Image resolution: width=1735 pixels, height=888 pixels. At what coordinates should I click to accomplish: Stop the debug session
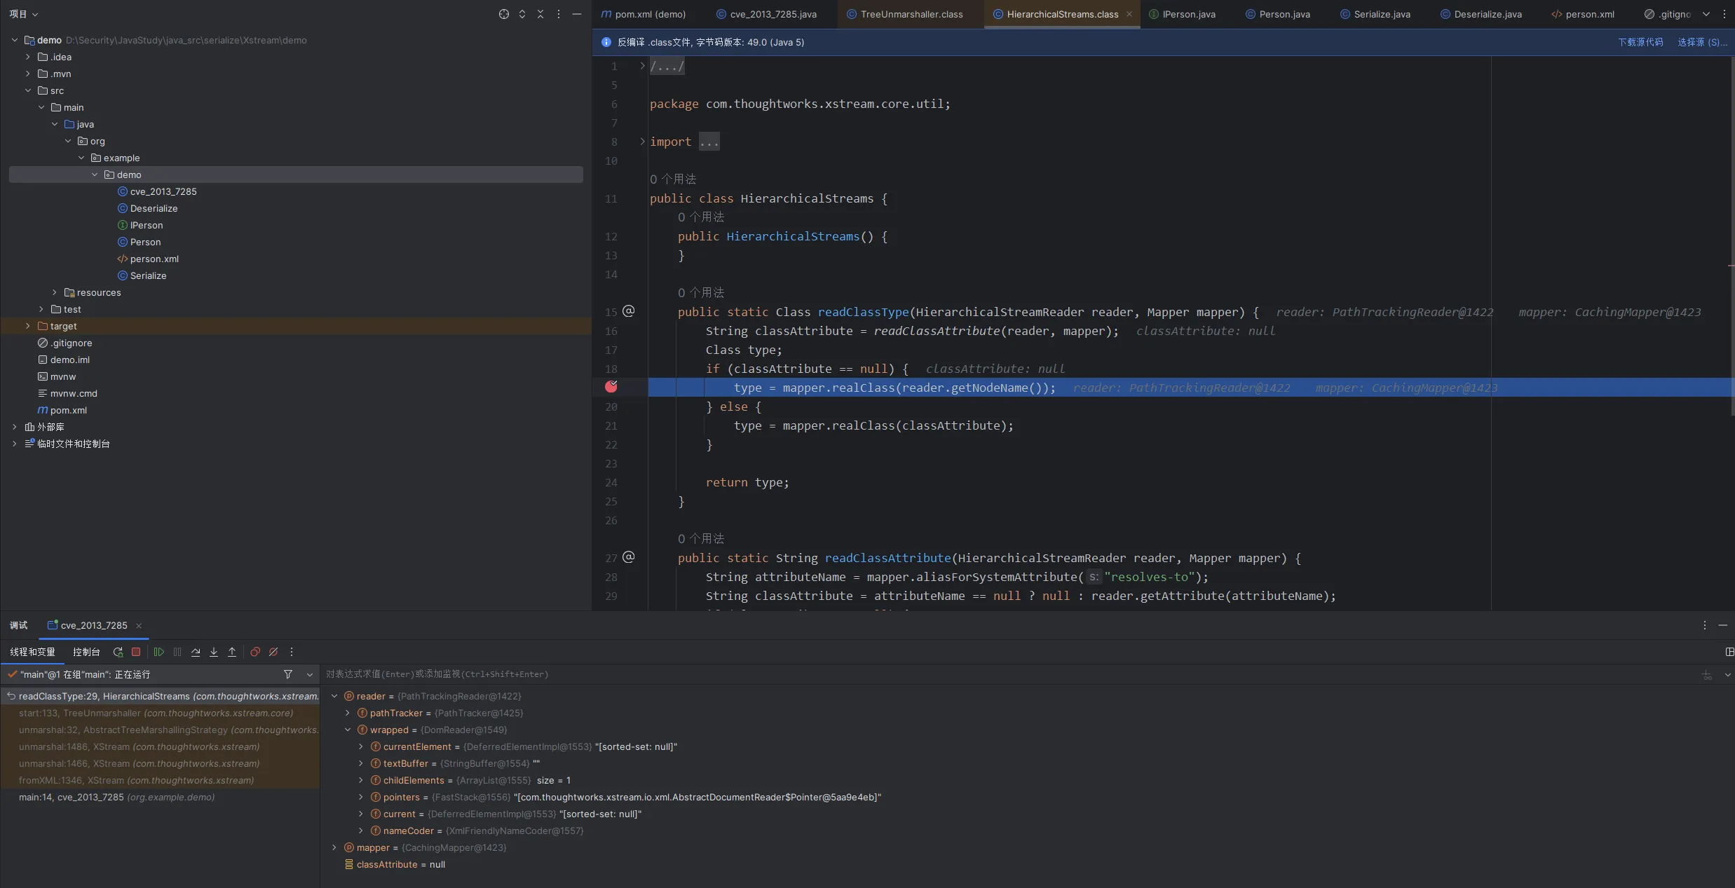coord(136,652)
